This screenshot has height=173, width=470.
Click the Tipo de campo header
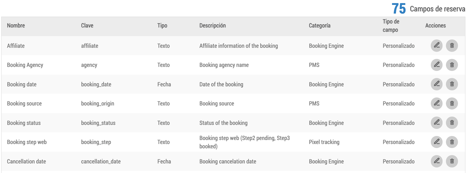coord(391,26)
